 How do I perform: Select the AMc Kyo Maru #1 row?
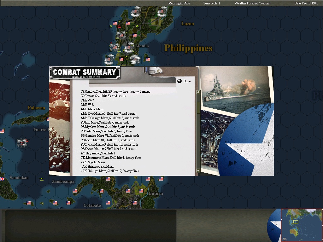(x=109, y=113)
